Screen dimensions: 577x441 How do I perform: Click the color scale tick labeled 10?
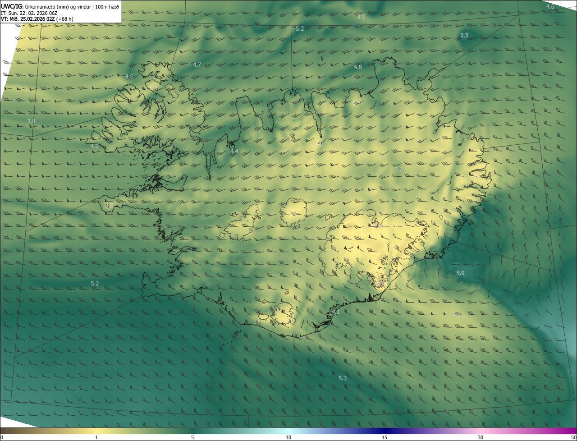[288, 437]
